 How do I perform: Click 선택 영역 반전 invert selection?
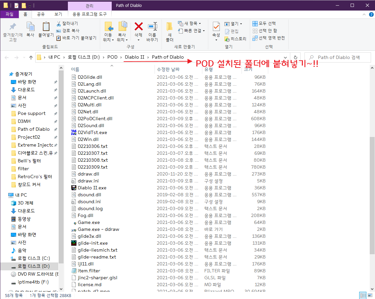269,38
